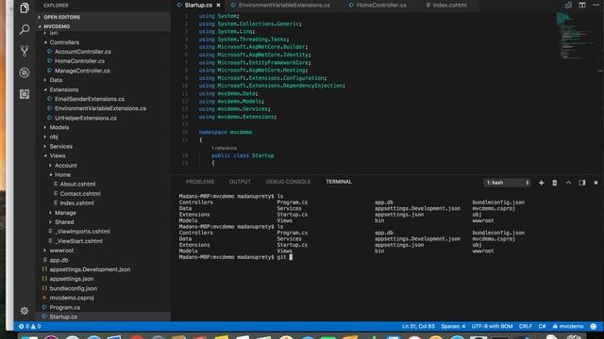
Task: Click the Ln 31, Col 83 status item
Action: click(x=418, y=327)
